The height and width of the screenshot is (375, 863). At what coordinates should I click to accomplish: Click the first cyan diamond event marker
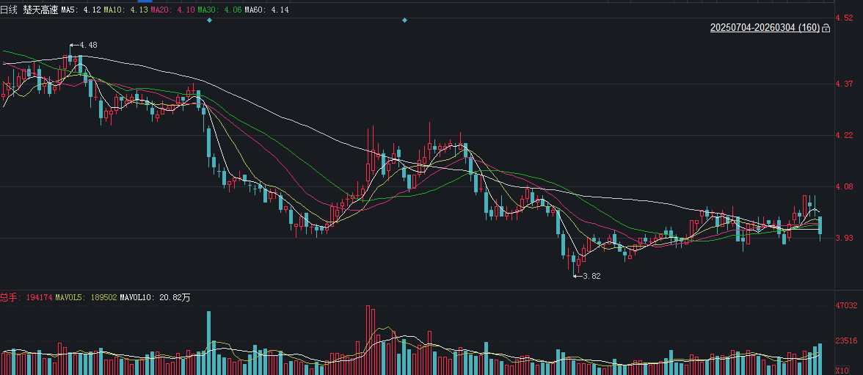tap(210, 21)
